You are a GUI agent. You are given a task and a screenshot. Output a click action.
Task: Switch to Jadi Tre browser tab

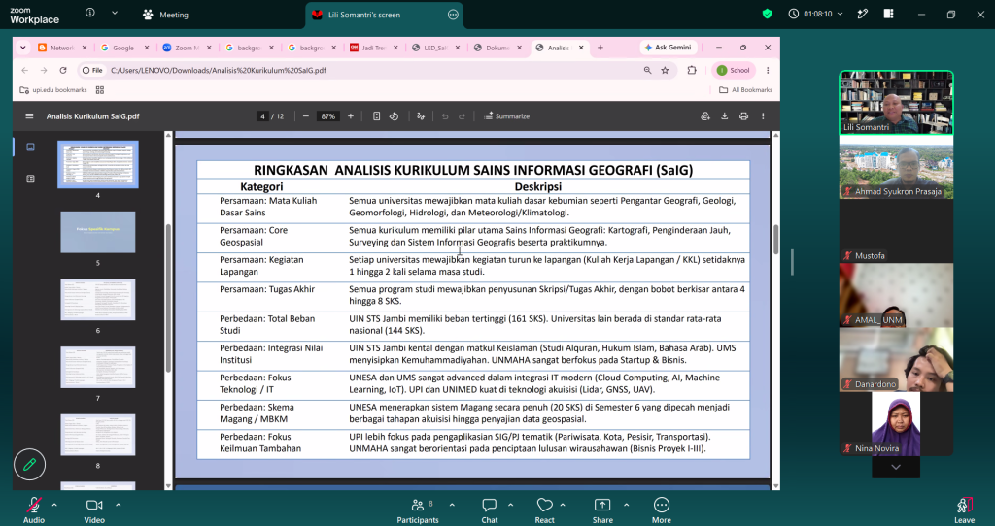(x=373, y=48)
